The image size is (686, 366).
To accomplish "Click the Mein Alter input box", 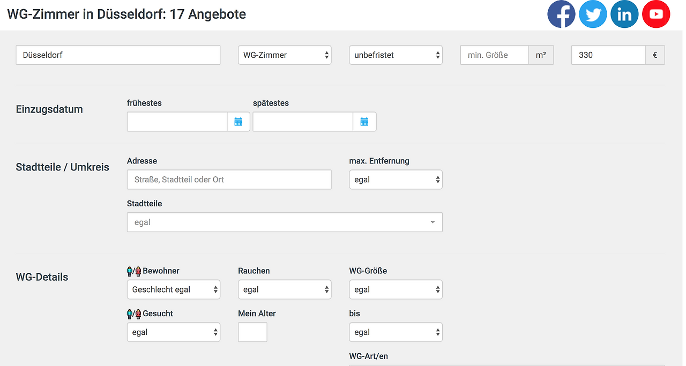I will click(x=252, y=333).
